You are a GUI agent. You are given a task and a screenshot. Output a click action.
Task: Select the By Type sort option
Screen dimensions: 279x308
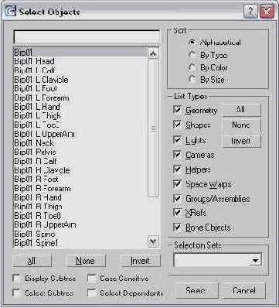click(x=192, y=55)
